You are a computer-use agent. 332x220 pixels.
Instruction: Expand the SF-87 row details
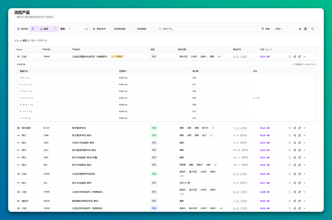304,128
